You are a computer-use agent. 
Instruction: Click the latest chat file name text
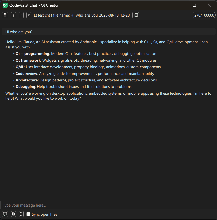click(x=82, y=15)
